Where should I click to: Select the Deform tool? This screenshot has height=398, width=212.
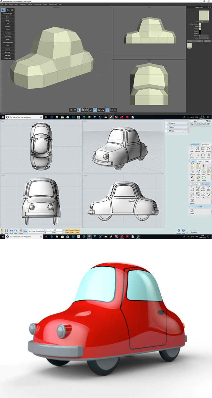pos(192,201)
